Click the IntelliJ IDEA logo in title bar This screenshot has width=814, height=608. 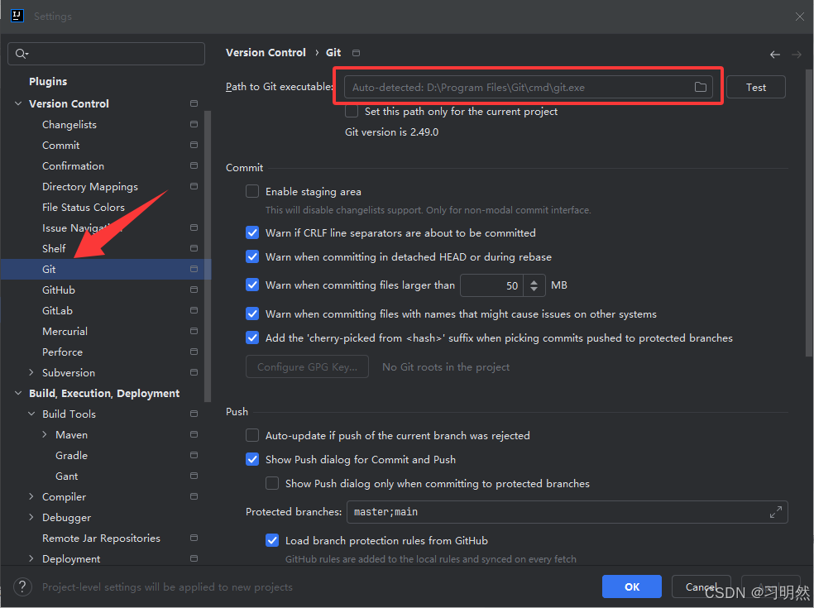click(17, 16)
